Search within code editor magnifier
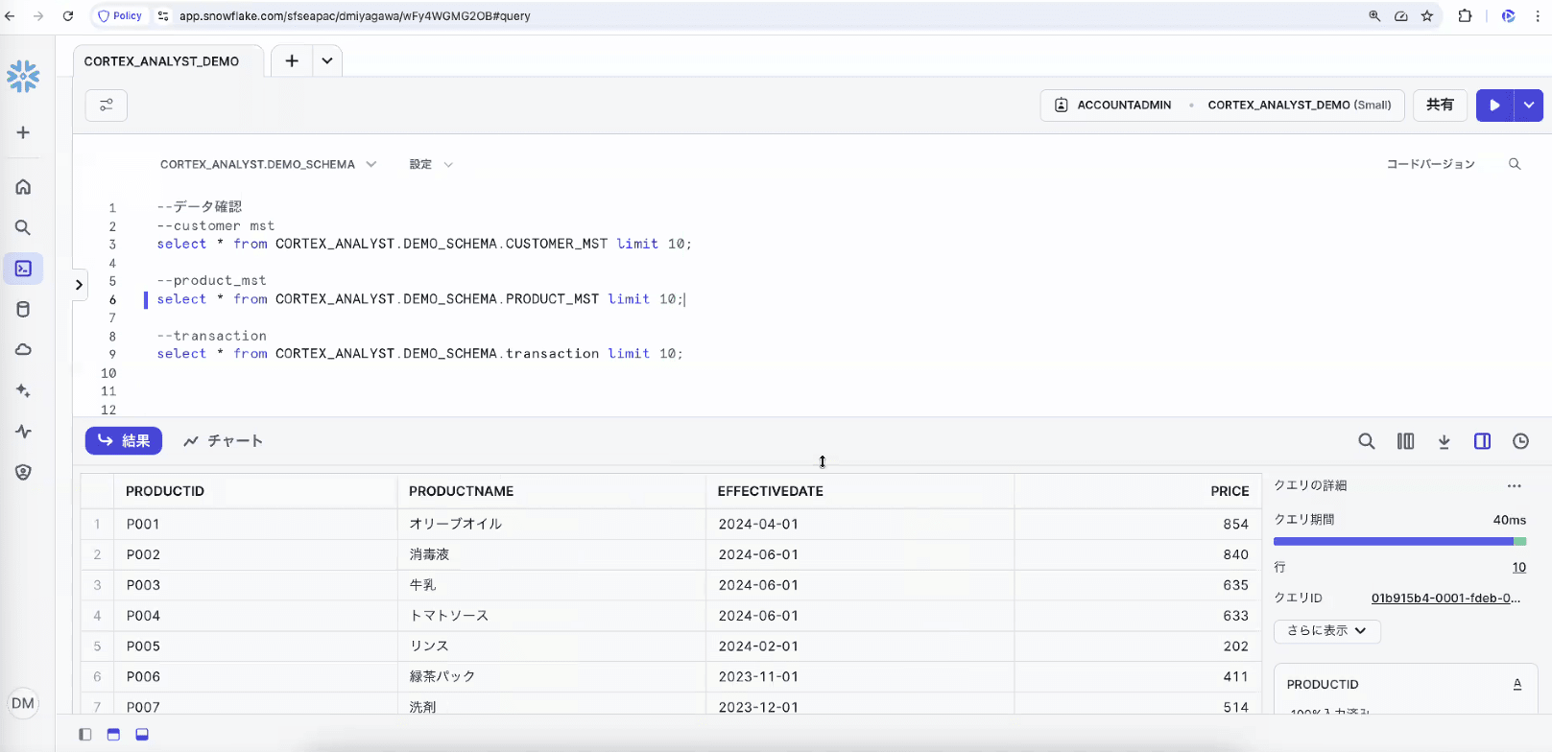Screen dimensions: 1552x752 pyautogui.click(x=1515, y=164)
